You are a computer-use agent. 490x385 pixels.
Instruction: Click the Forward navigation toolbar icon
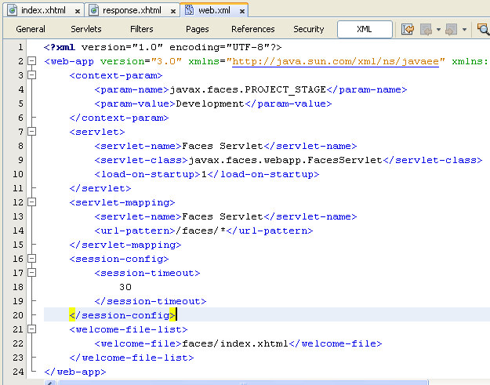point(451,29)
